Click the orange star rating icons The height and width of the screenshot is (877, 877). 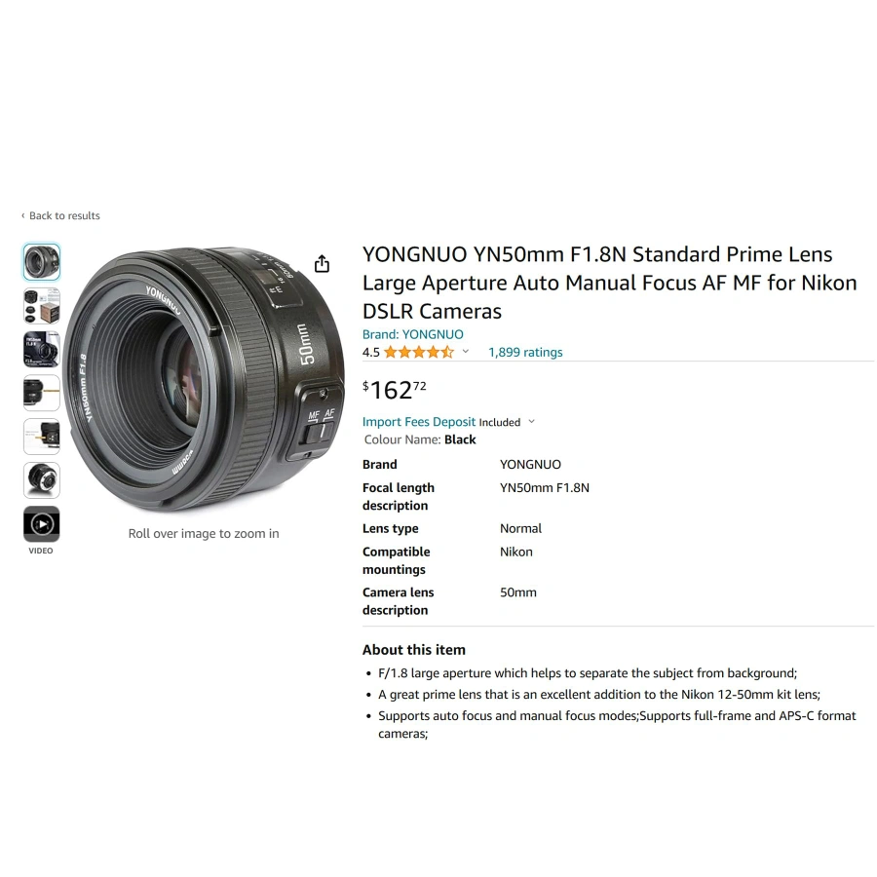[419, 353]
